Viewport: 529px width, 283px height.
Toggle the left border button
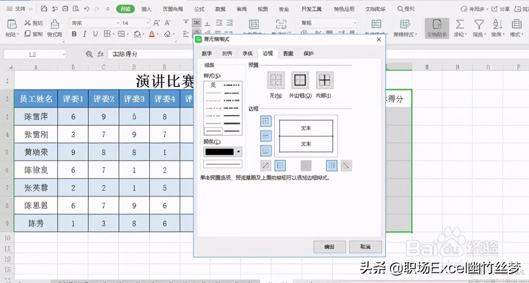[280, 165]
